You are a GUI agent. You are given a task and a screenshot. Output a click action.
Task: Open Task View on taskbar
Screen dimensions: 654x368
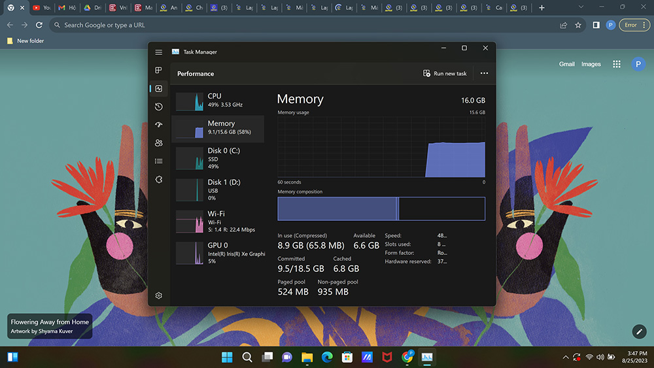[x=267, y=357]
